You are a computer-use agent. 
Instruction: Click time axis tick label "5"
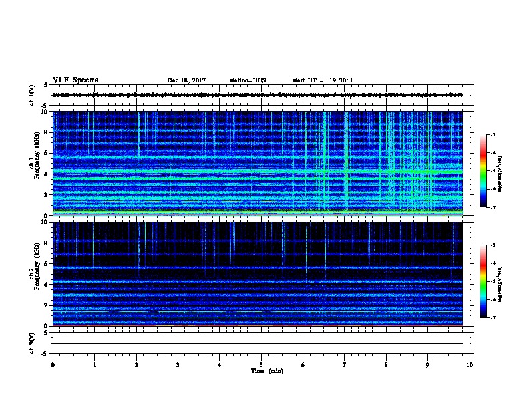(x=261, y=365)
